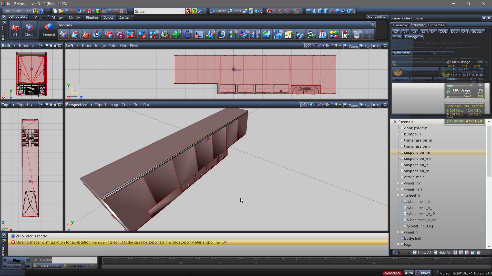Select the green Move arrows tool in Toolbox
Image resolution: width=492 pixels, height=276 pixels.
[176, 34]
